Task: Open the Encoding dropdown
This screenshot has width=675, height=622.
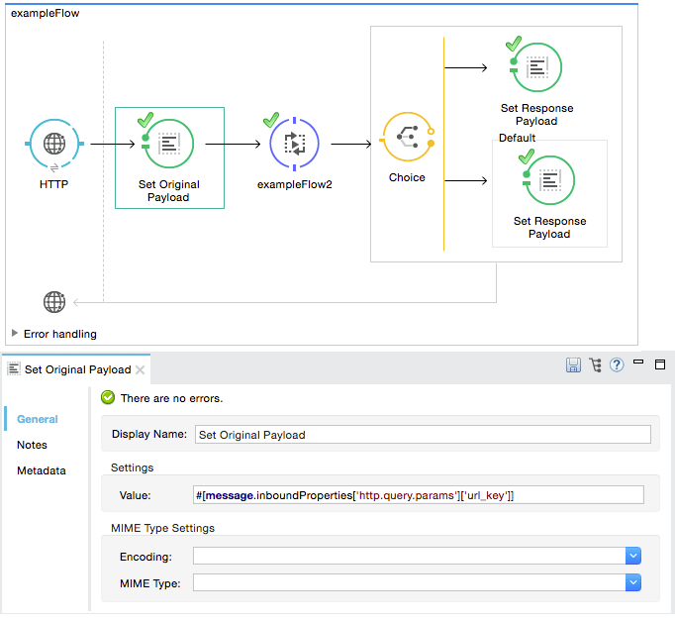Action: click(633, 557)
